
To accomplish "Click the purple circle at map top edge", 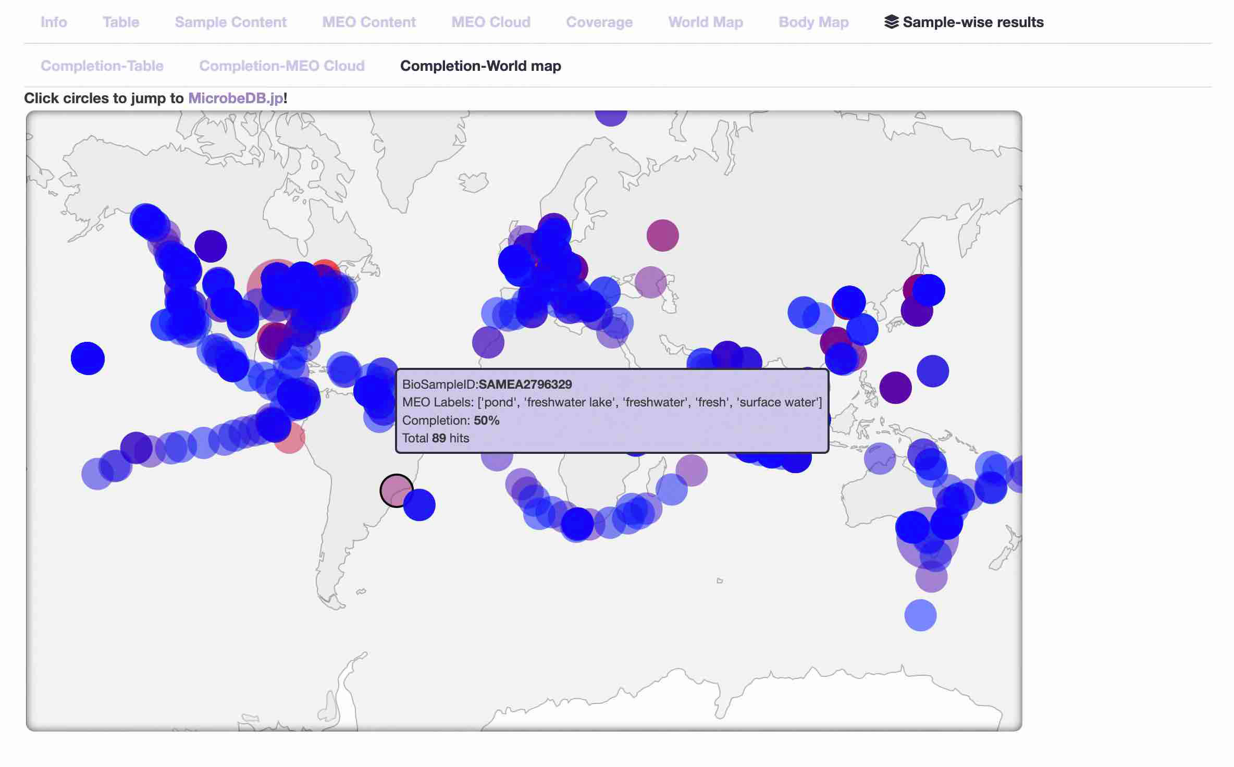I will (611, 117).
